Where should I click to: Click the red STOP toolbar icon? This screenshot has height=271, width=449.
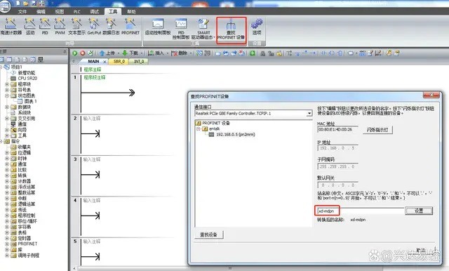coord(83,53)
